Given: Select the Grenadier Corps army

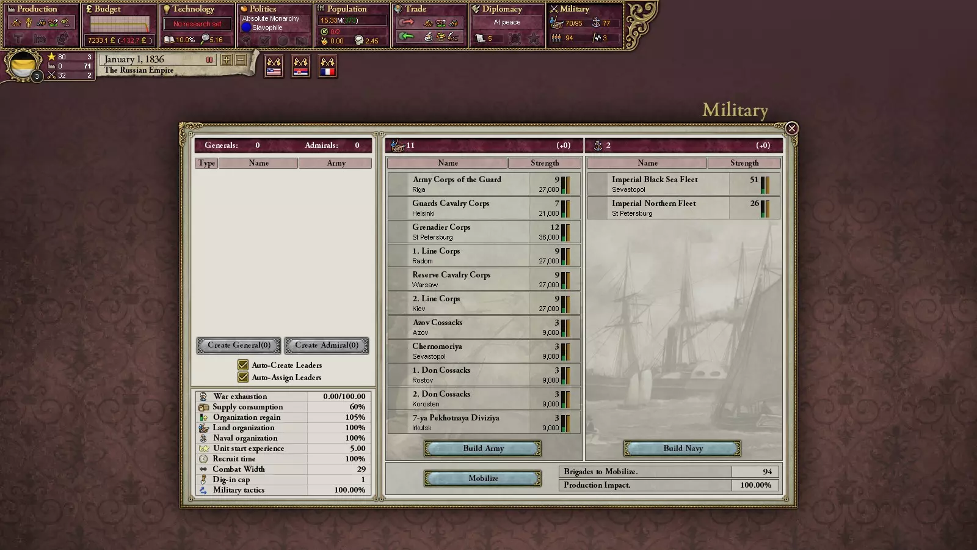Looking at the screenshot, I should pyautogui.click(x=484, y=232).
